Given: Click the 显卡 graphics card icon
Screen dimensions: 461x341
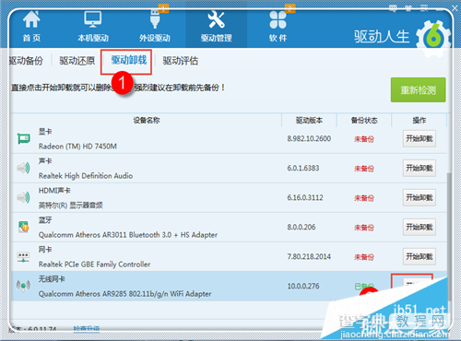Looking at the screenshot, I should point(23,138).
